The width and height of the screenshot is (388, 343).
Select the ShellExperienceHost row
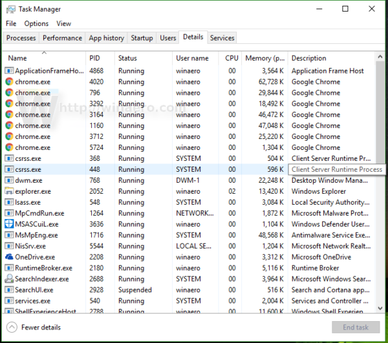pyautogui.click(x=189, y=311)
